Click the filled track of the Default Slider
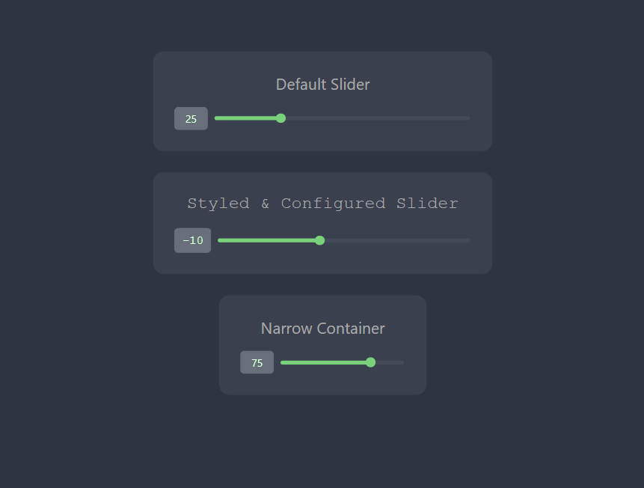Image resolution: width=644 pixels, height=488 pixels. click(x=247, y=118)
